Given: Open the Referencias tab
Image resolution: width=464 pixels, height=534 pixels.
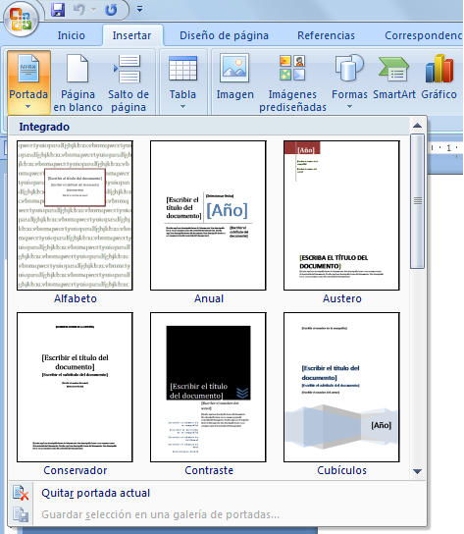Looking at the screenshot, I should coord(326,35).
